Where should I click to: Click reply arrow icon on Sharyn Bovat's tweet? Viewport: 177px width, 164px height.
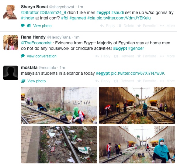[102, 26]
